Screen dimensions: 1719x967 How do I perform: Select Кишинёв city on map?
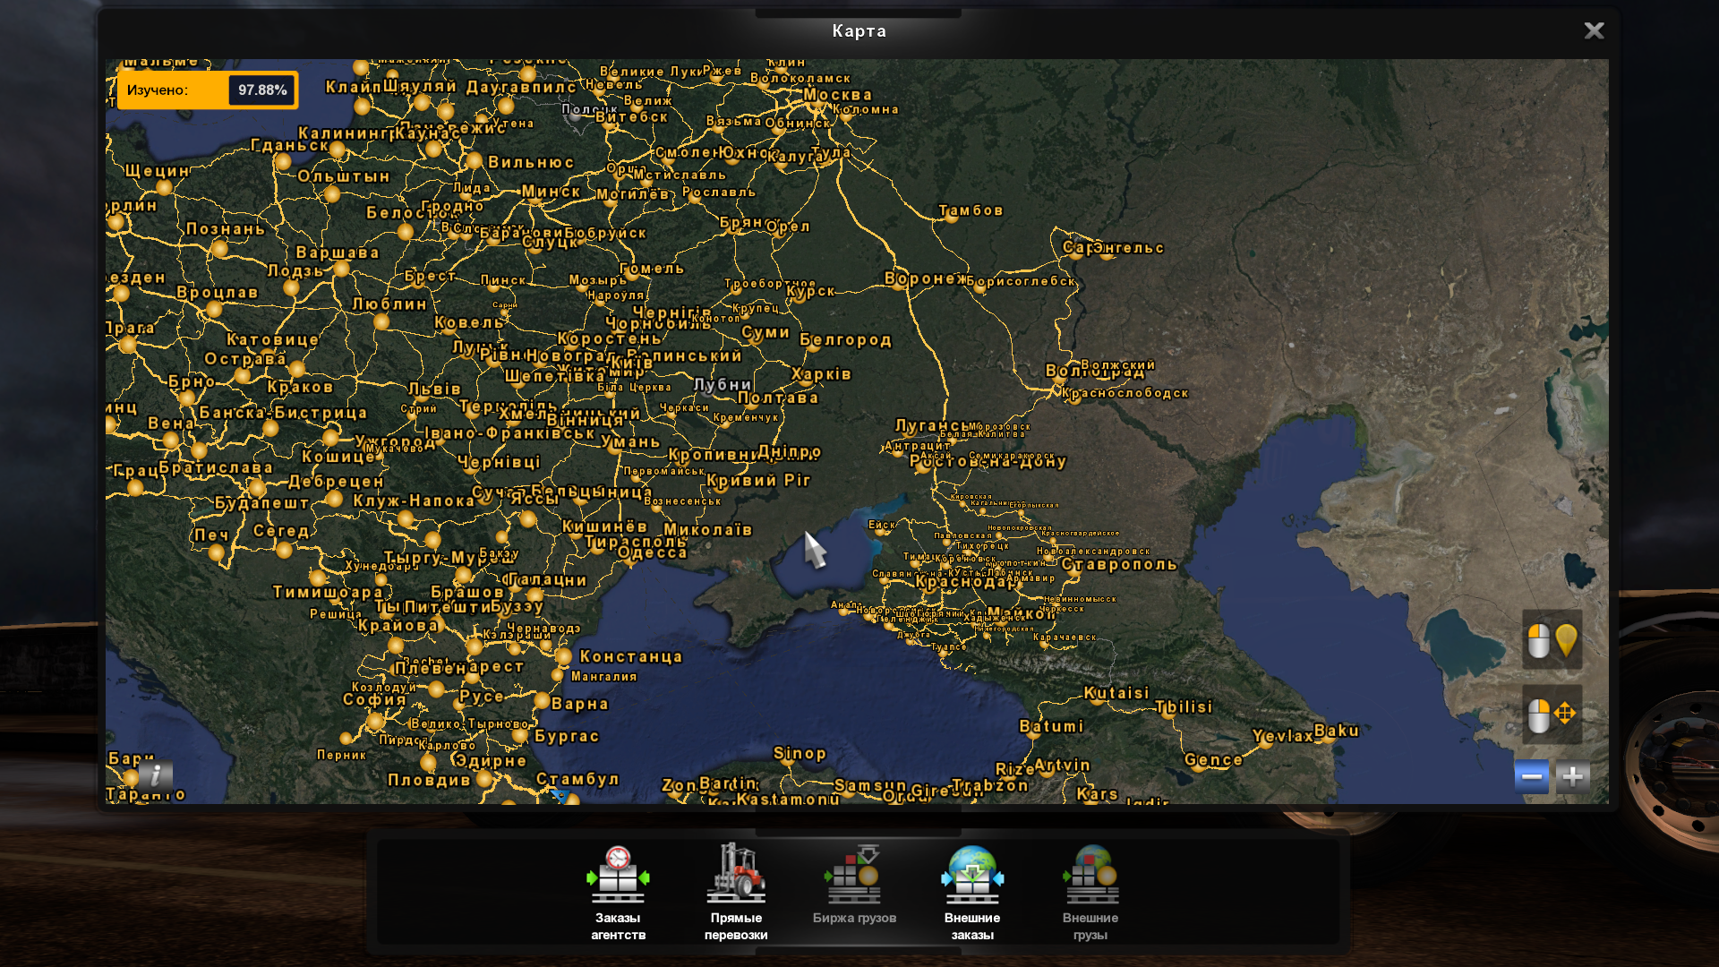tap(604, 526)
